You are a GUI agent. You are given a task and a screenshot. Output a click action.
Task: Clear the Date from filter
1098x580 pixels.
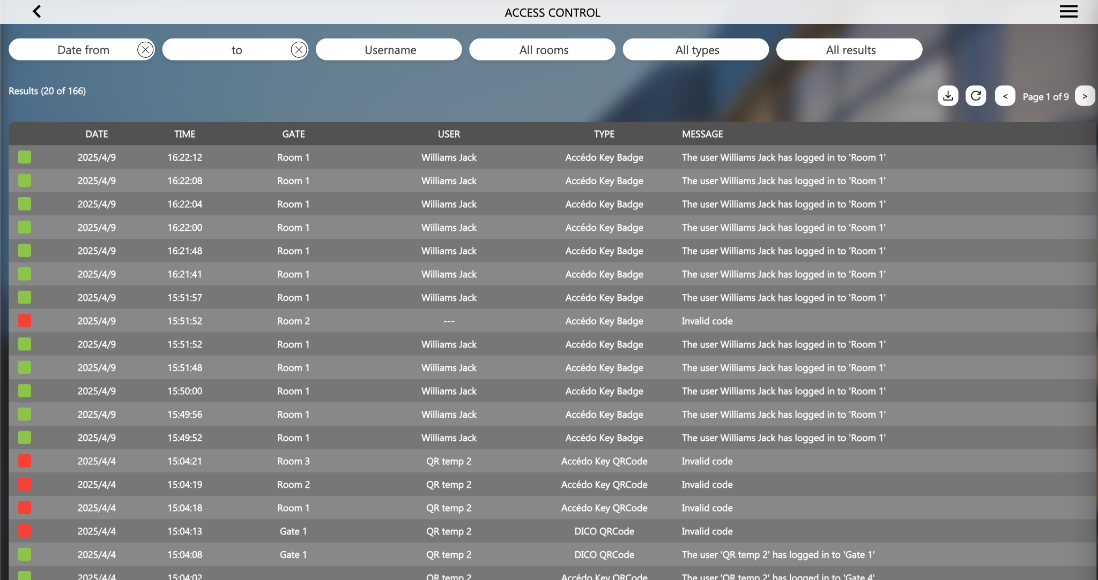tap(145, 50)
